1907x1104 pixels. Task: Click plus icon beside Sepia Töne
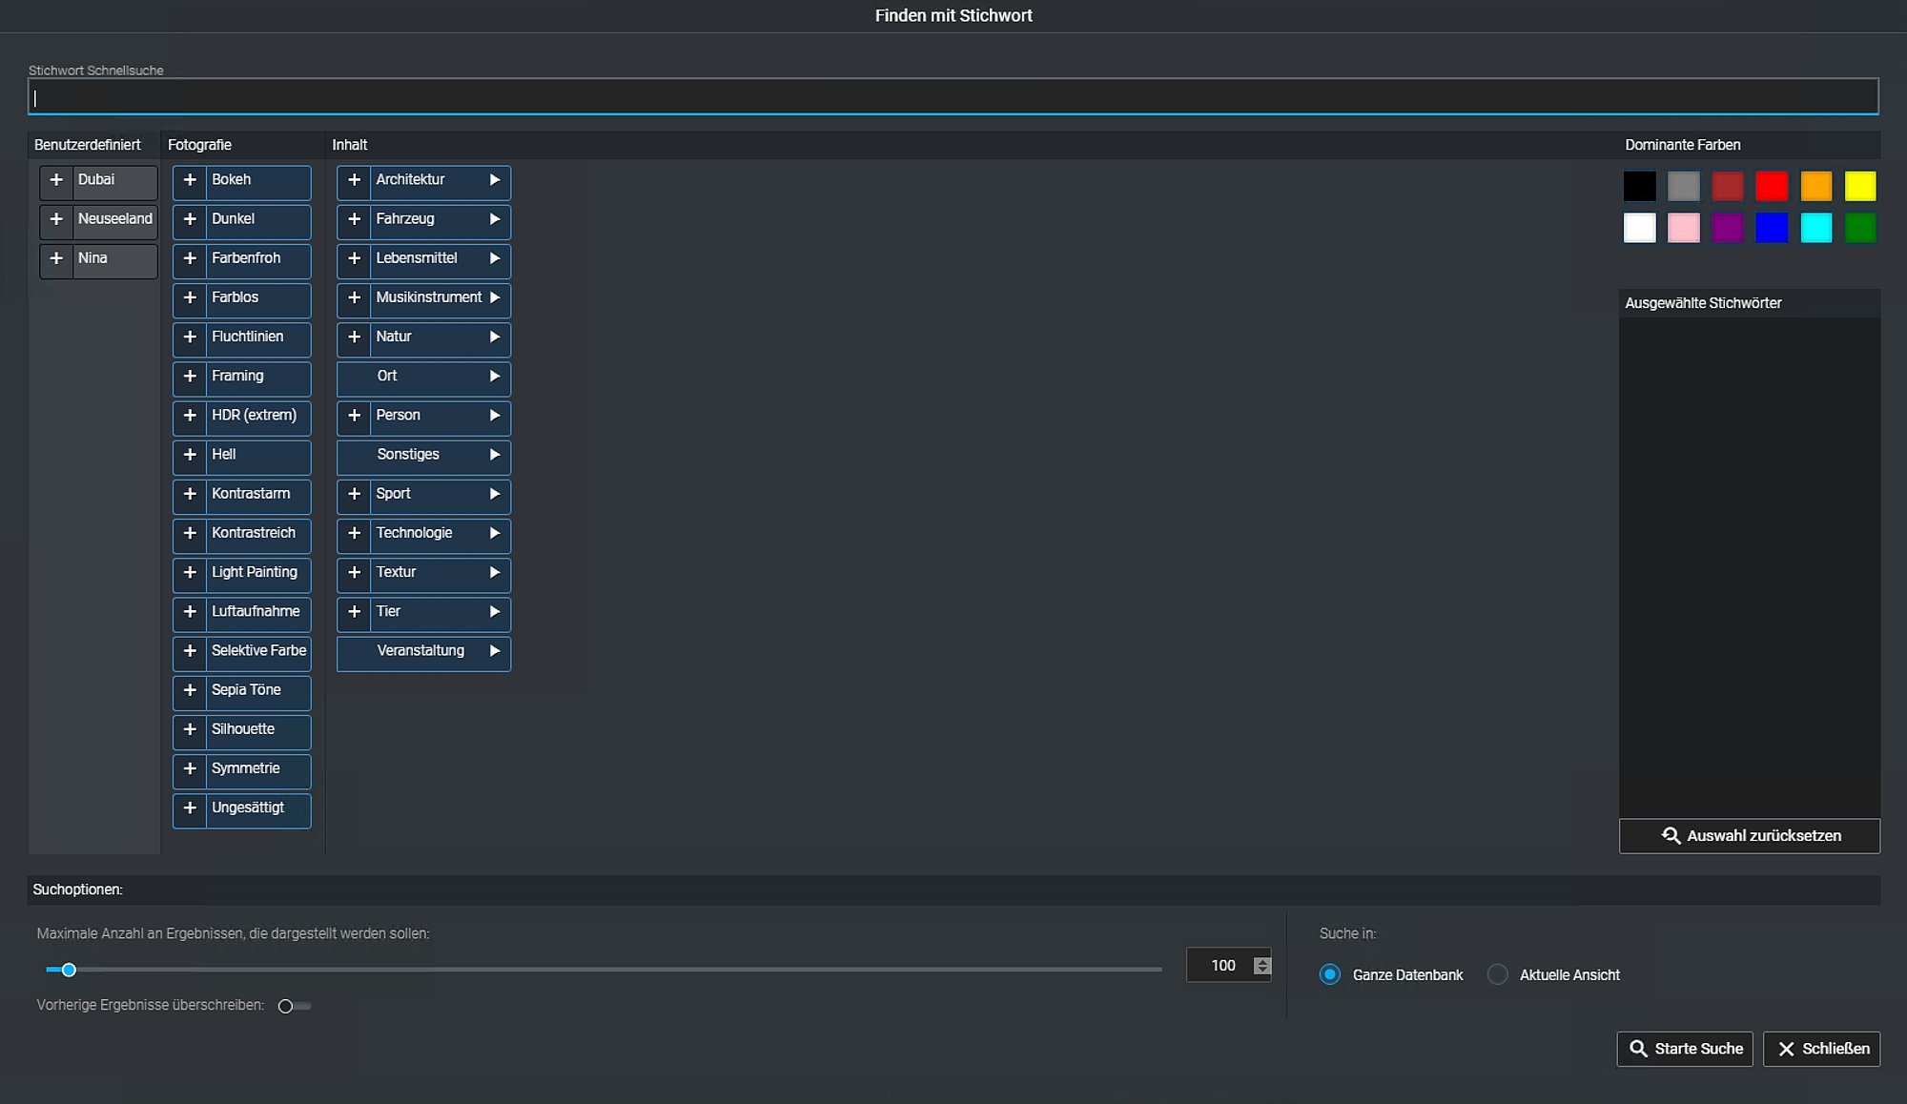pos(190,690)
